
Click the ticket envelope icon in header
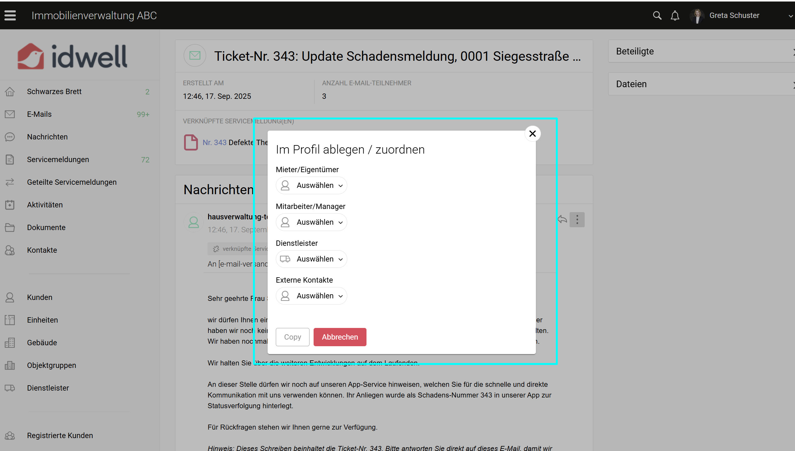coord(195,56)
